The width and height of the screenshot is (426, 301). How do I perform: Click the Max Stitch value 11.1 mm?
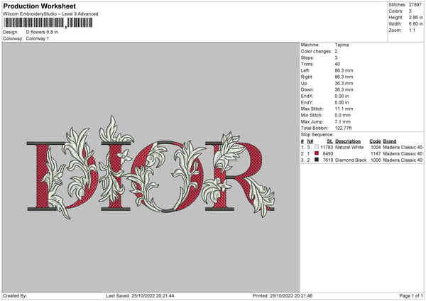tap(344, 109)
